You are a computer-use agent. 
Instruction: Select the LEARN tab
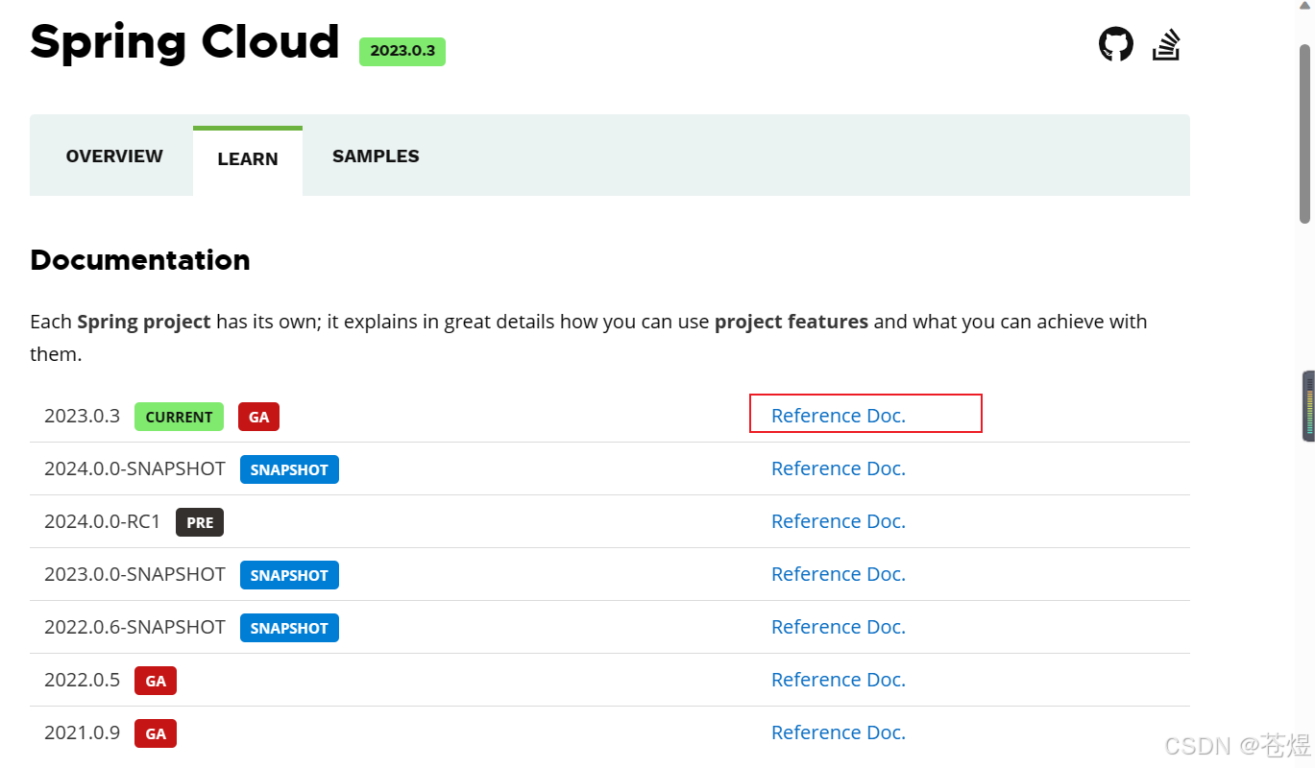point(248,159)
